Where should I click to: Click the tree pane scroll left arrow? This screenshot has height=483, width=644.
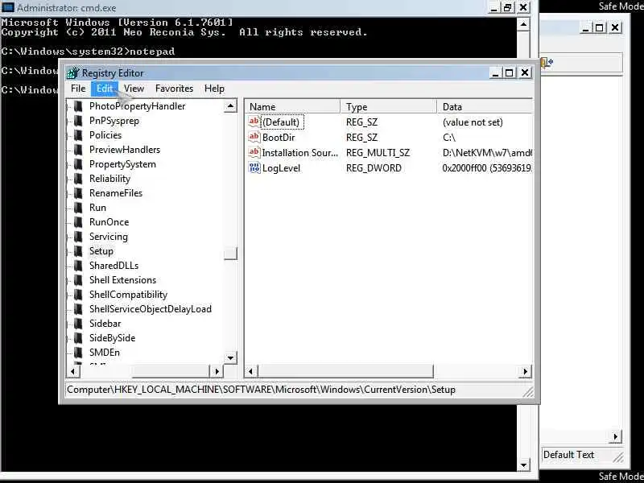(x=73, y=371)
